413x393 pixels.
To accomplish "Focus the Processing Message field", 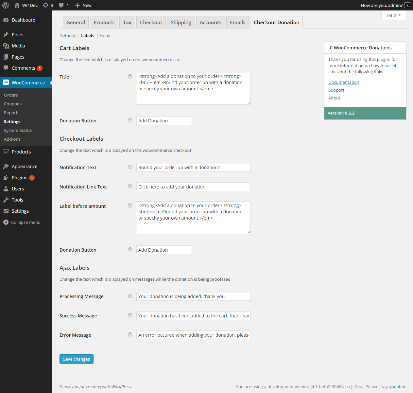I will pyautogui.click(x=193, y=296).
